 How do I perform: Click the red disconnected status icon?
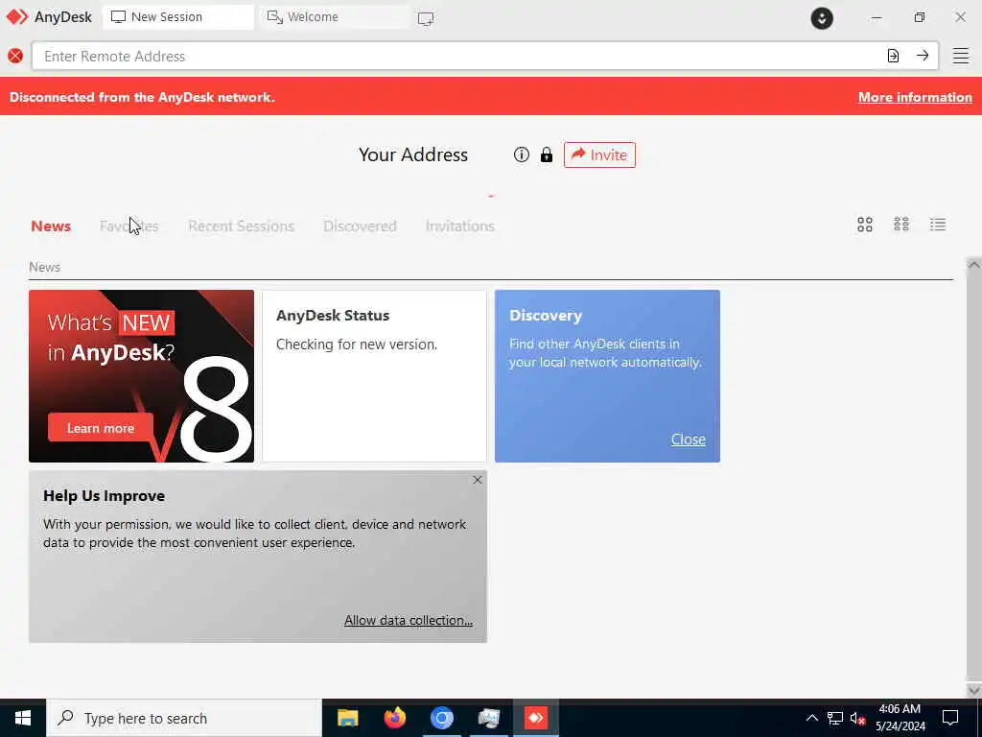[15, 57]
